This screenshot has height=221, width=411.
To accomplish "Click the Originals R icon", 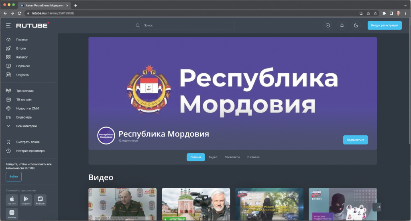I will coord(8,75).
